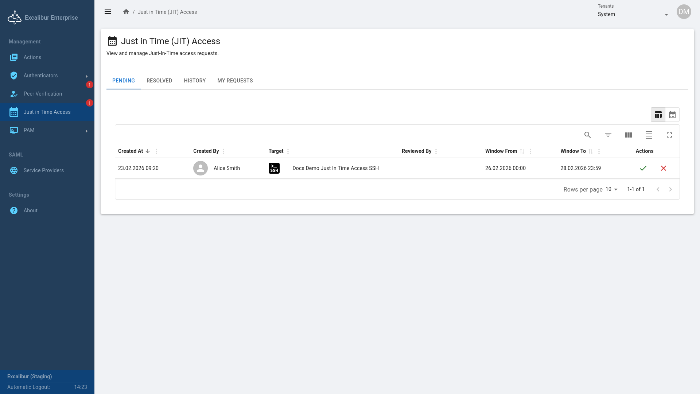This screenshot has height=394, width=700.
Task: Open the table search magnifier icon
Action: 587,135
